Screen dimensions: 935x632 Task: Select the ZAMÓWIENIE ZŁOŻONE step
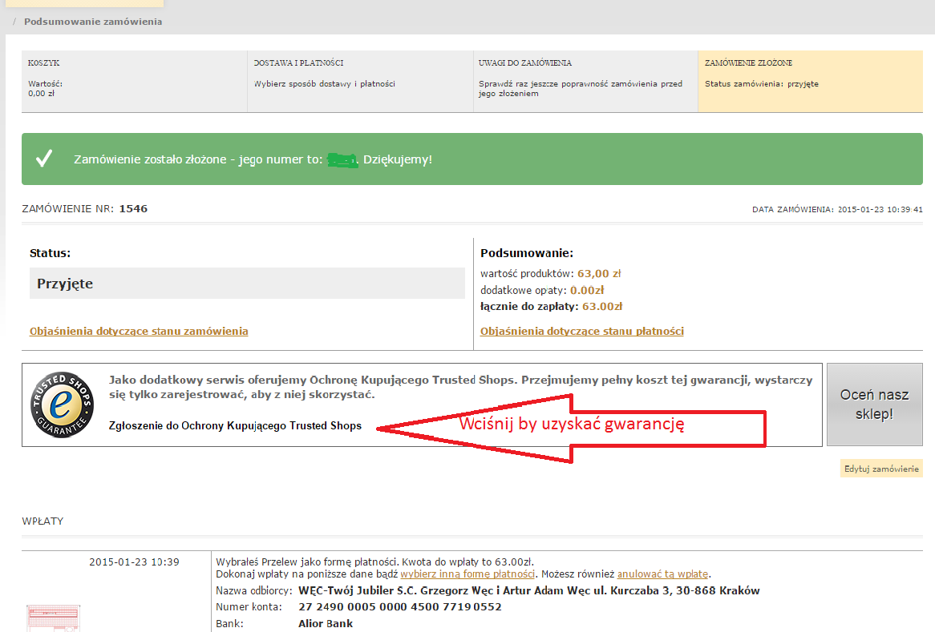[x=810, y=81]
